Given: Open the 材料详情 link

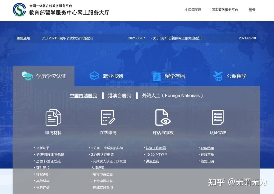Looking at the screenshot, I should [43, 187].
